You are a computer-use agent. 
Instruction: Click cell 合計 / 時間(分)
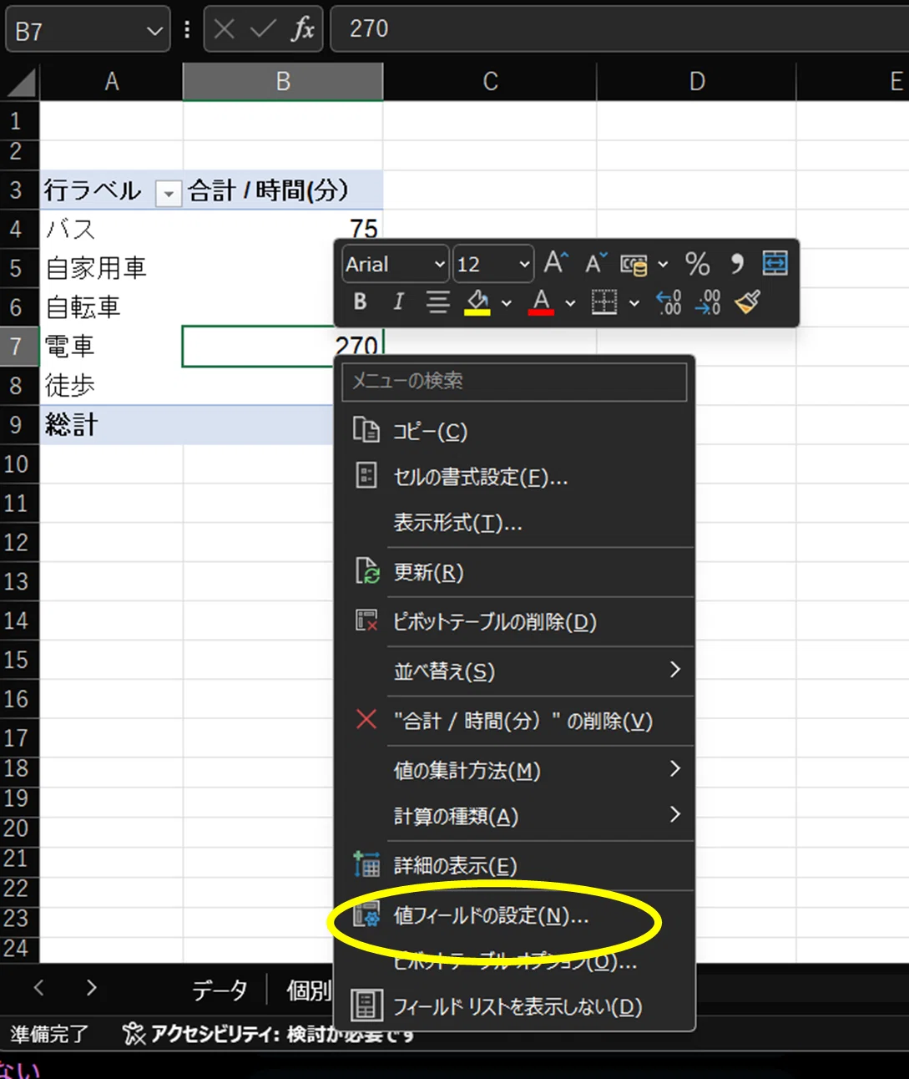click(283, 190)
